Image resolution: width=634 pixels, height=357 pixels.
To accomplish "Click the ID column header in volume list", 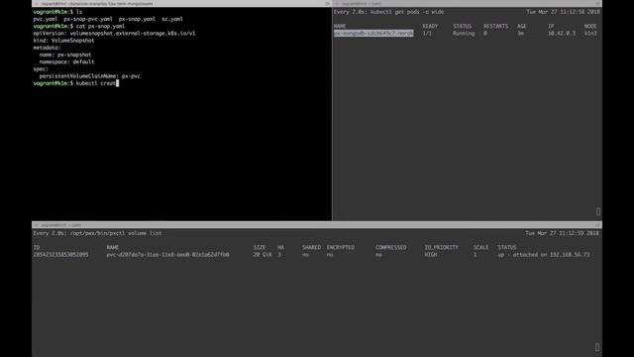I will (x=37, y=247).
